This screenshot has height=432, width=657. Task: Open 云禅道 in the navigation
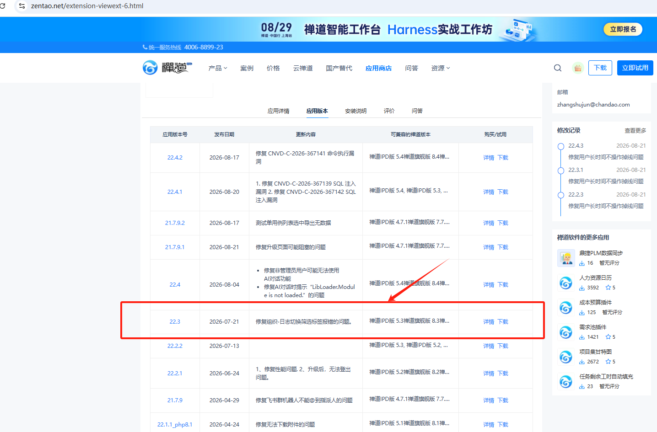pos(303,68)
